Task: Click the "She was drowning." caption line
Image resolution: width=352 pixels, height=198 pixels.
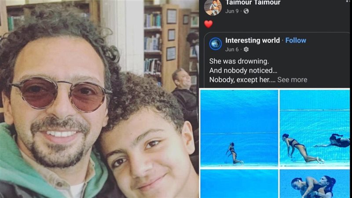Action: coord(239,61)
